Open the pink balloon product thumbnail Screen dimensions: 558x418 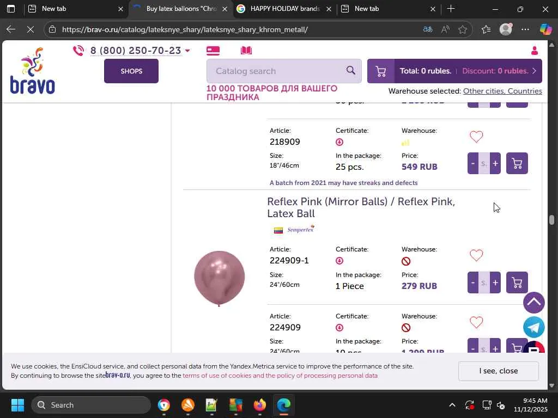pyautogui.click(x=219, y=278)
